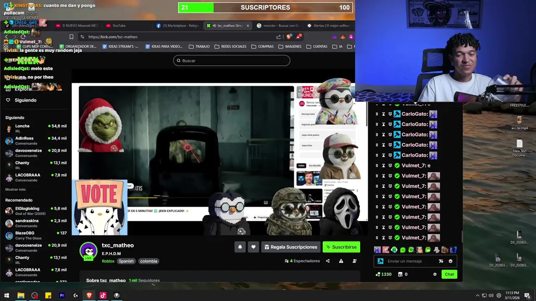Open IMAGENES bookmarks folder
Screen dimensions: 536x301
click(290, 46)
